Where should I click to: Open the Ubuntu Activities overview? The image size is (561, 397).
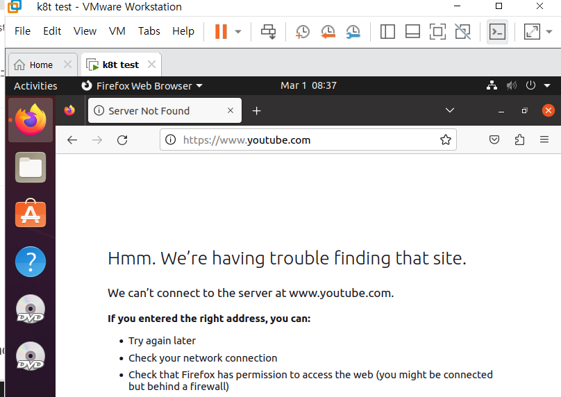35,86
